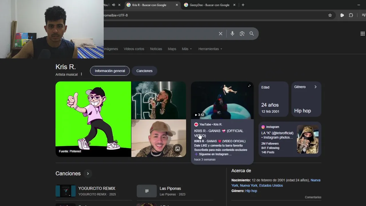366x206 pixels.
Task: Switch to GeezyDee search tab
Action: point(210,5)
